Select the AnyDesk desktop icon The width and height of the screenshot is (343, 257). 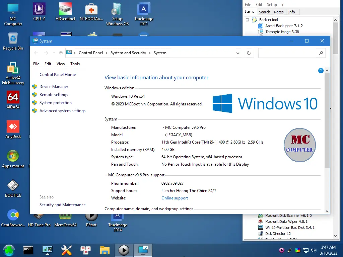[13, 130]
